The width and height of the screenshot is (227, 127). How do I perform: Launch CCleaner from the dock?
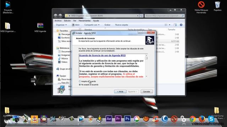pyautogui.click(x=155, y=119)
